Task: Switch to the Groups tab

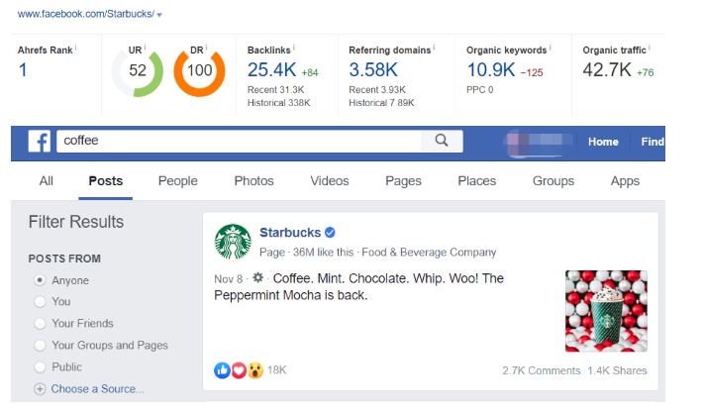Action: click(554, 181)
